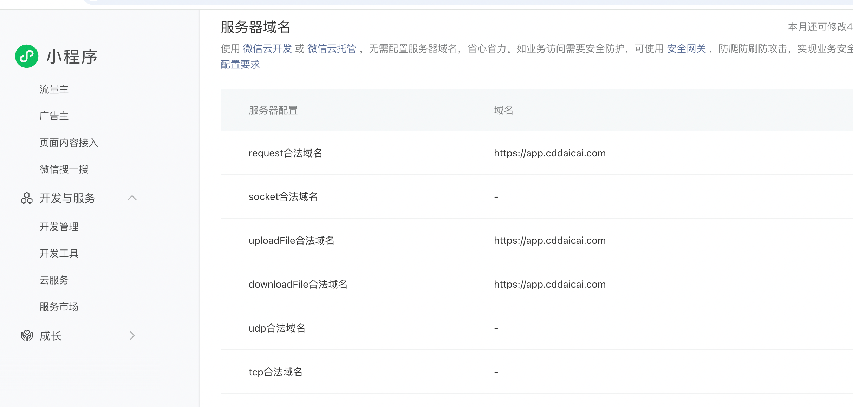Image resolution: width=853 pixels, height=407 pixels.
Task: Select 微信搜一搜 menu entry
Action: click(64, 169)
